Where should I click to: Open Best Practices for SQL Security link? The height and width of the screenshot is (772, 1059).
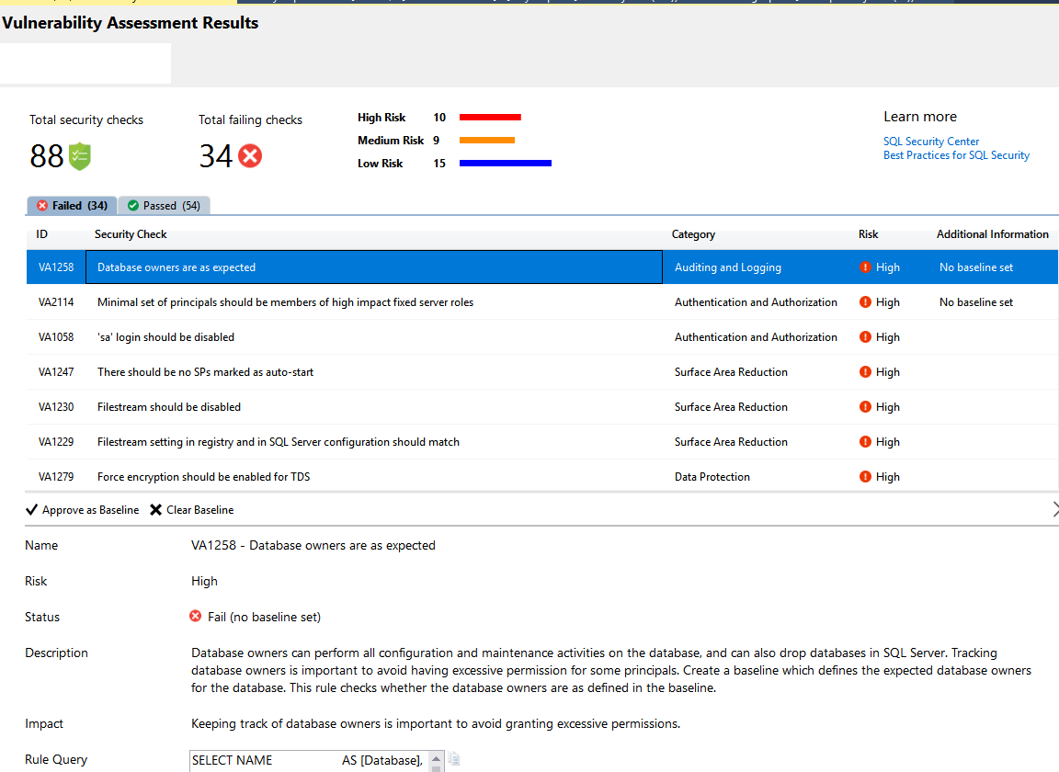click(956, 155)
